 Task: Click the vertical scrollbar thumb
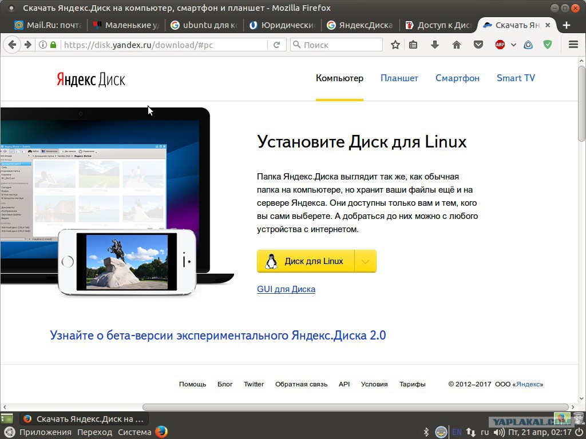tap(582, 103)
